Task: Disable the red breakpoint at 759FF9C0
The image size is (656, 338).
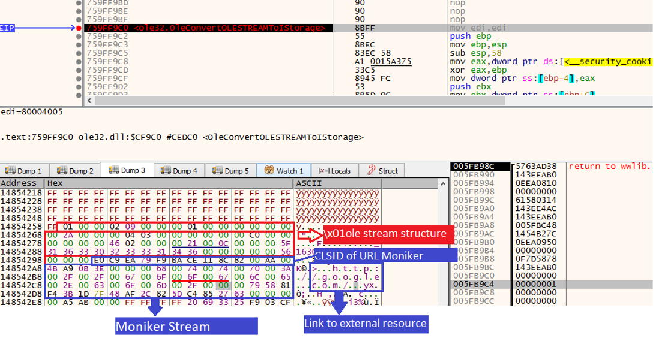Action: pyautogui.click(x=79, y=28)
